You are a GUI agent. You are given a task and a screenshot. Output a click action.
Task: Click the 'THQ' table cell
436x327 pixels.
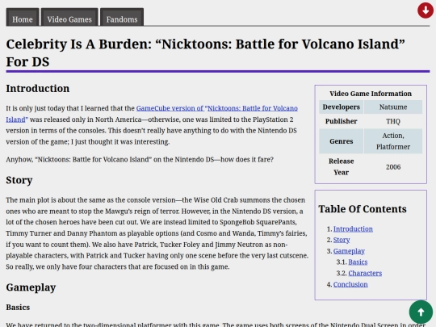(393, 121)
